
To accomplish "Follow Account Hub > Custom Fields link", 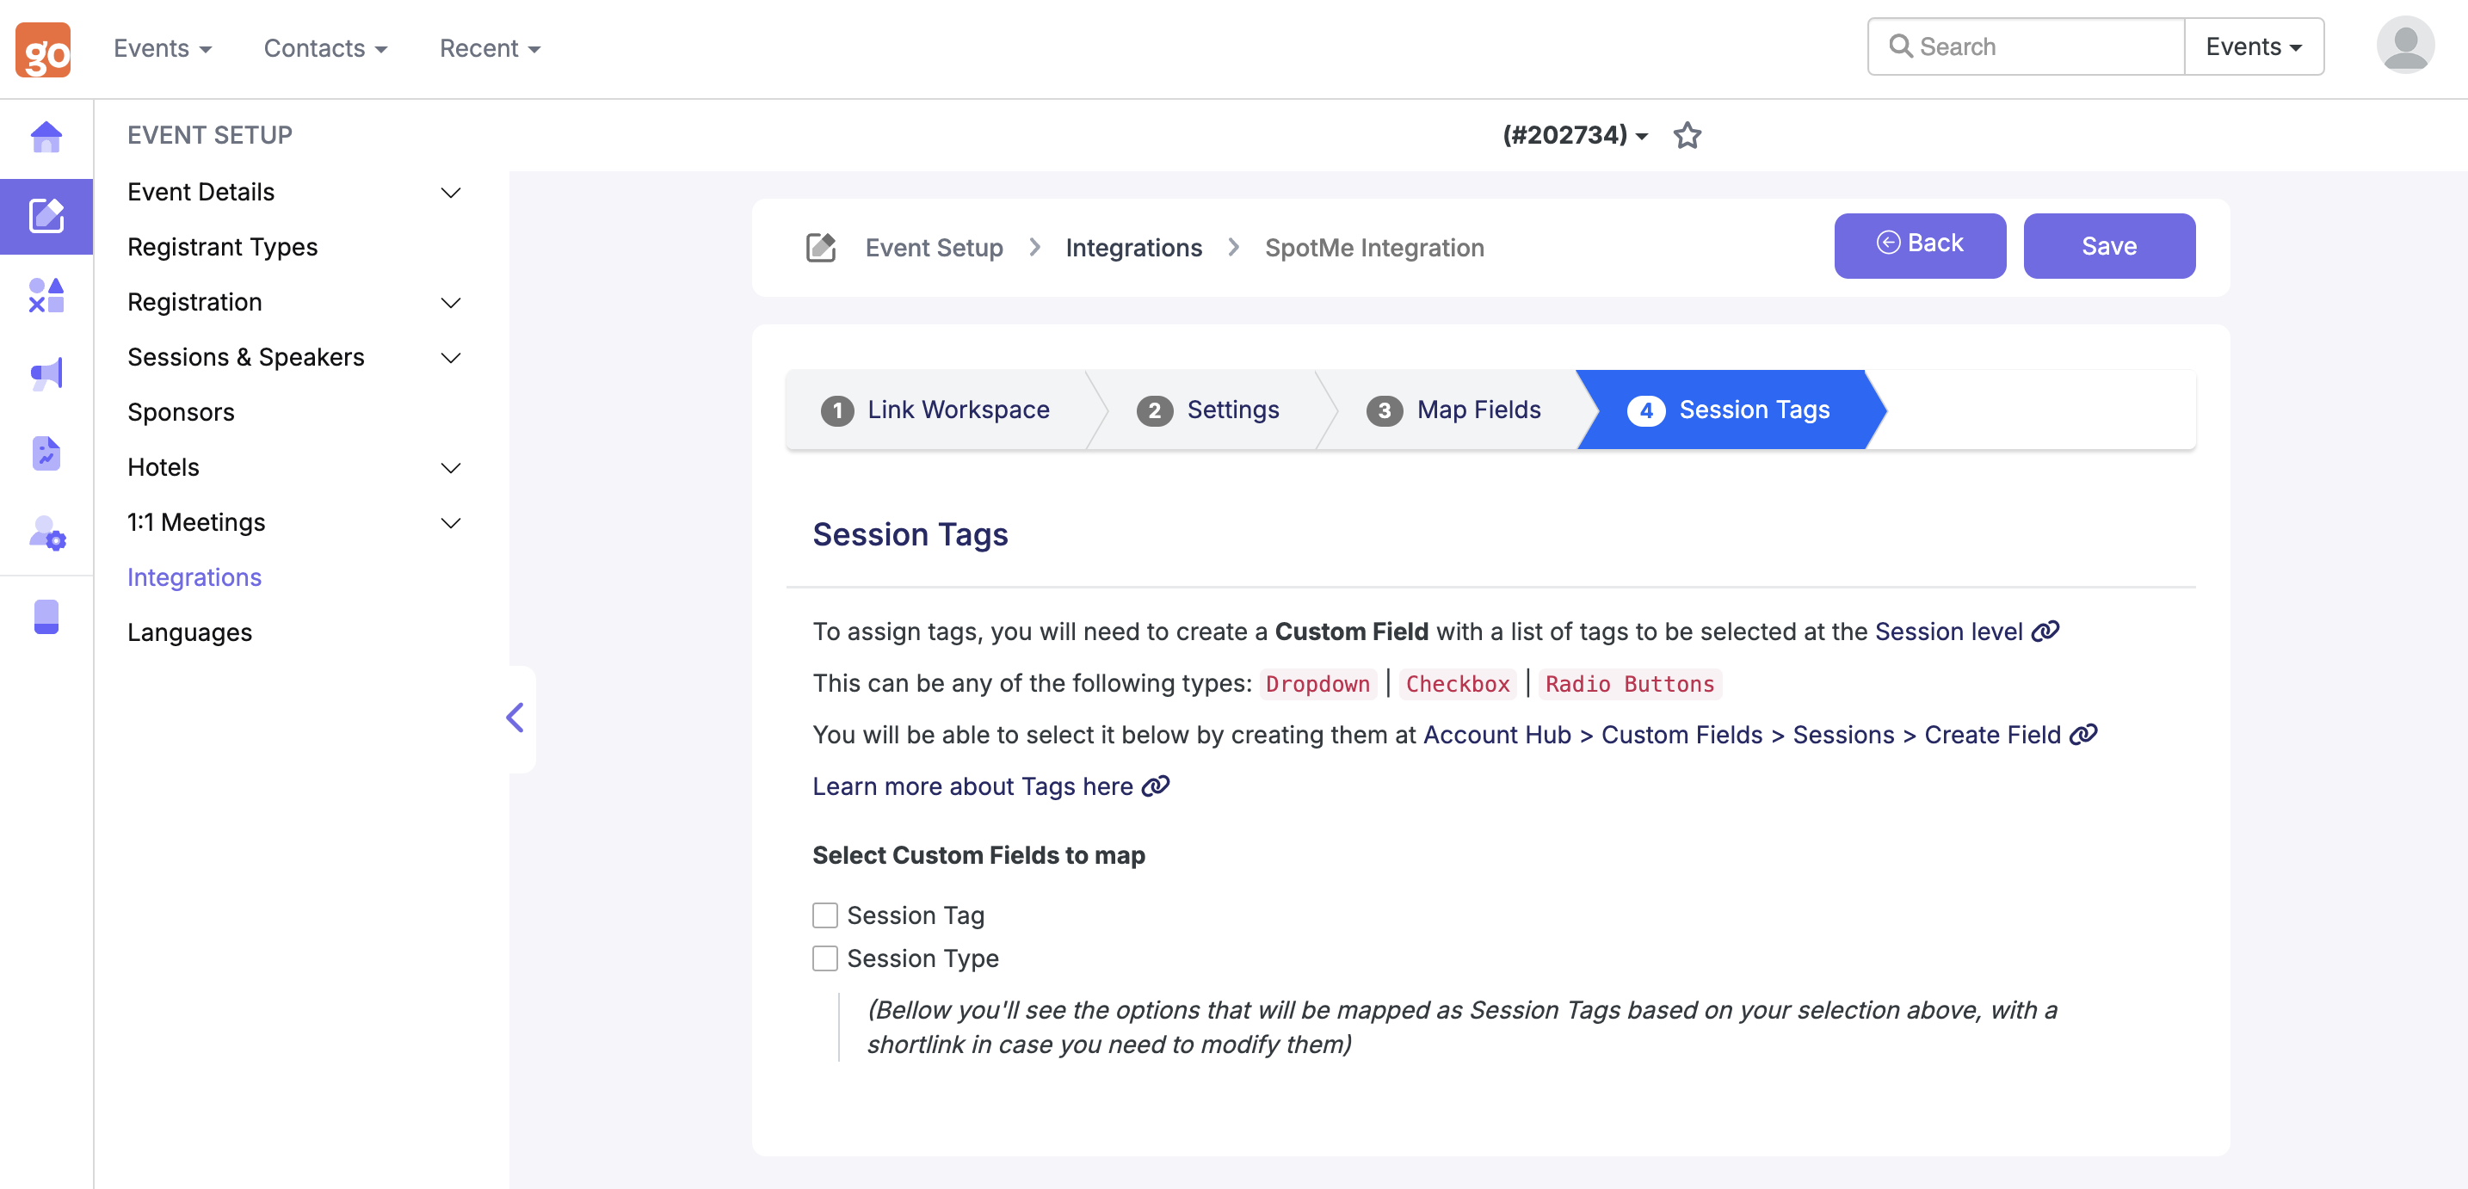I will [1742, 735].
